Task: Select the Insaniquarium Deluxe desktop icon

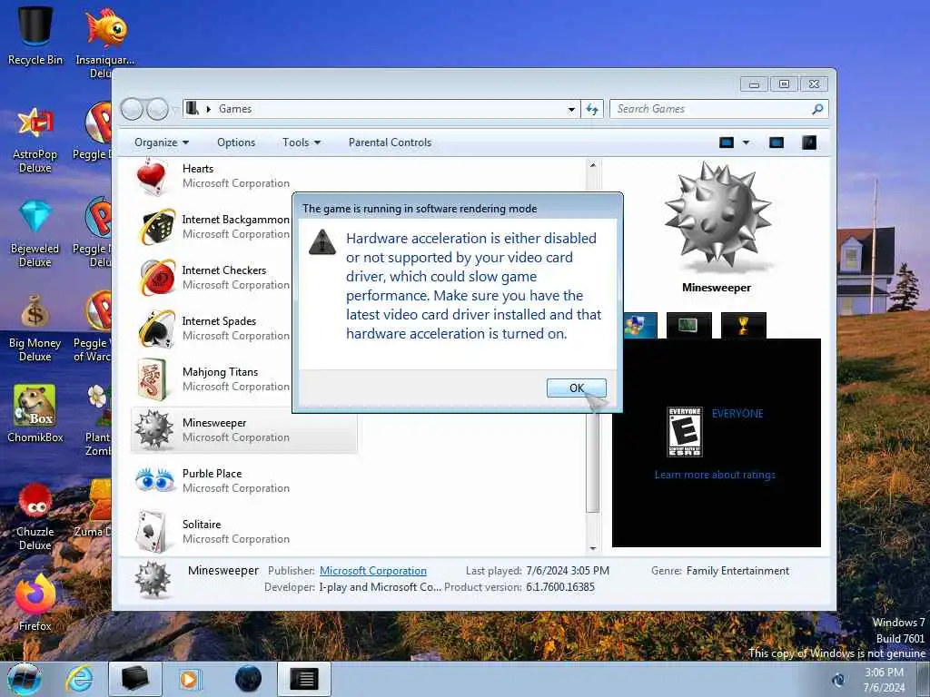Action: pos(105,42)
